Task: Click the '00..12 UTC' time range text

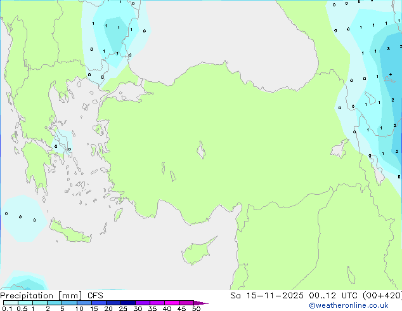Action: click(x=333, y=296)
